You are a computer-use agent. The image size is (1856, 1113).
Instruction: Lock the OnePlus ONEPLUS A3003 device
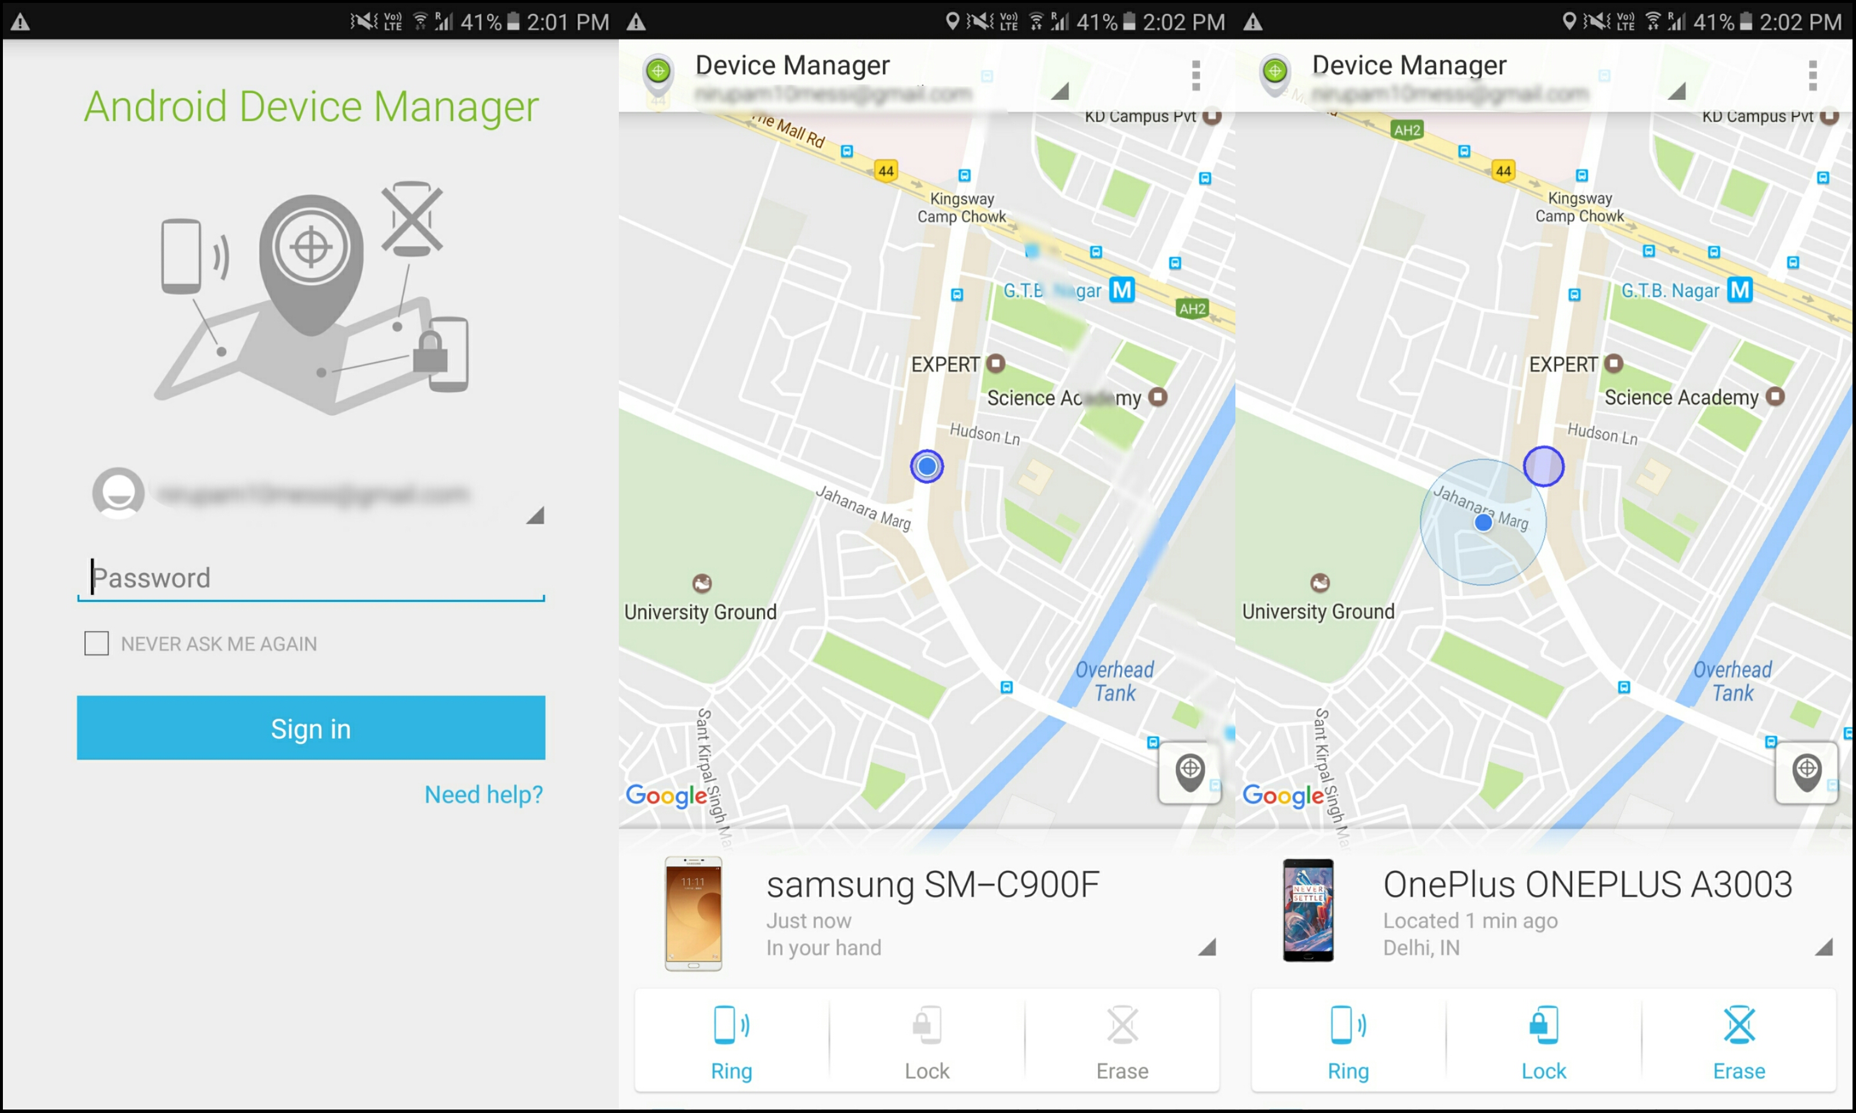click(x=1543, y=1042)
